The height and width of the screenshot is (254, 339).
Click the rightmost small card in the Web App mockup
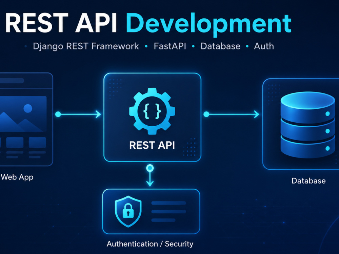pyautogui.click(x=37, y=143)
